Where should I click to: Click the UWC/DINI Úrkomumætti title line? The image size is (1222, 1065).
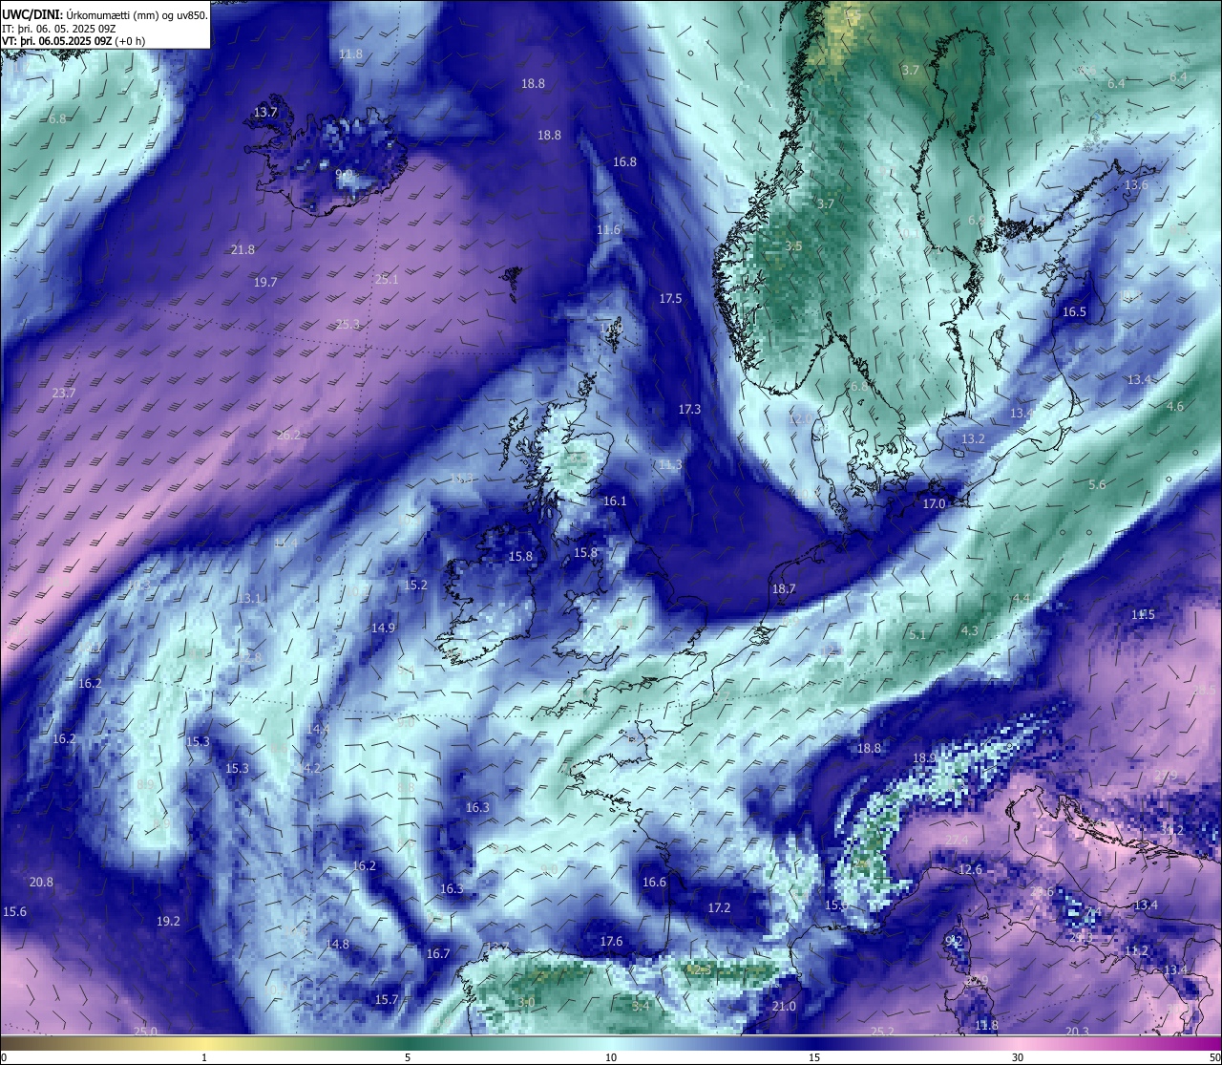[105, 15]
